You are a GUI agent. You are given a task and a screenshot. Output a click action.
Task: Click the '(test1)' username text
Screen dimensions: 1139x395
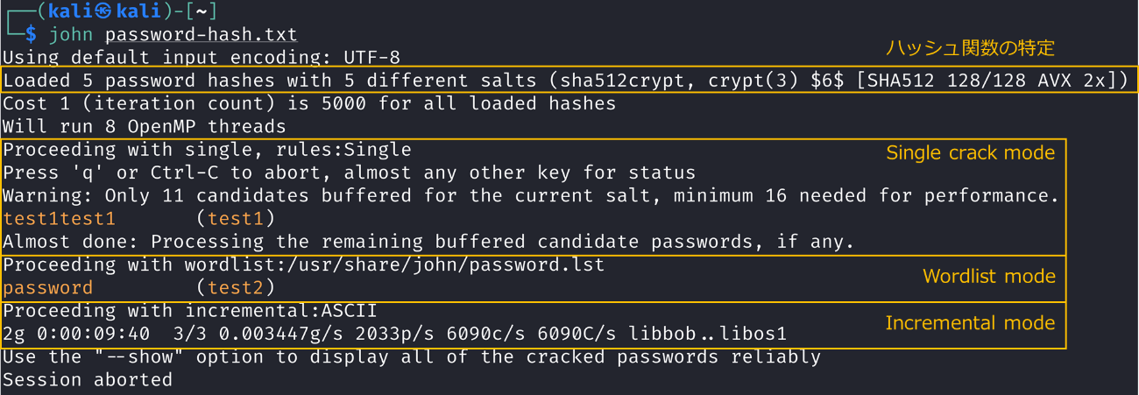pos(235,218)
